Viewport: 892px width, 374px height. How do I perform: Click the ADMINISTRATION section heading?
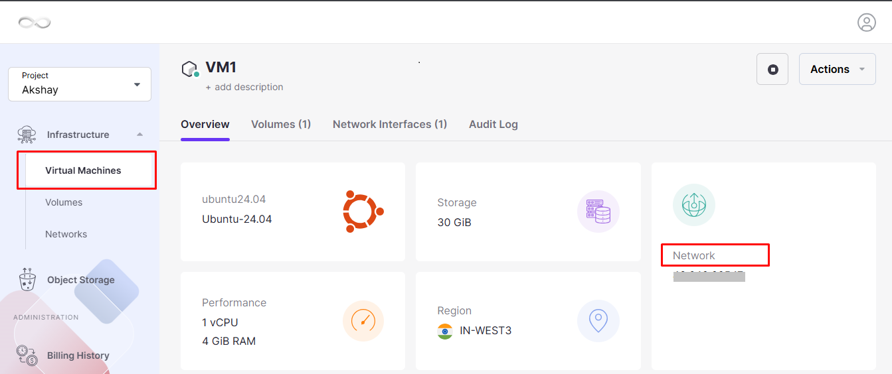point(46,317)
